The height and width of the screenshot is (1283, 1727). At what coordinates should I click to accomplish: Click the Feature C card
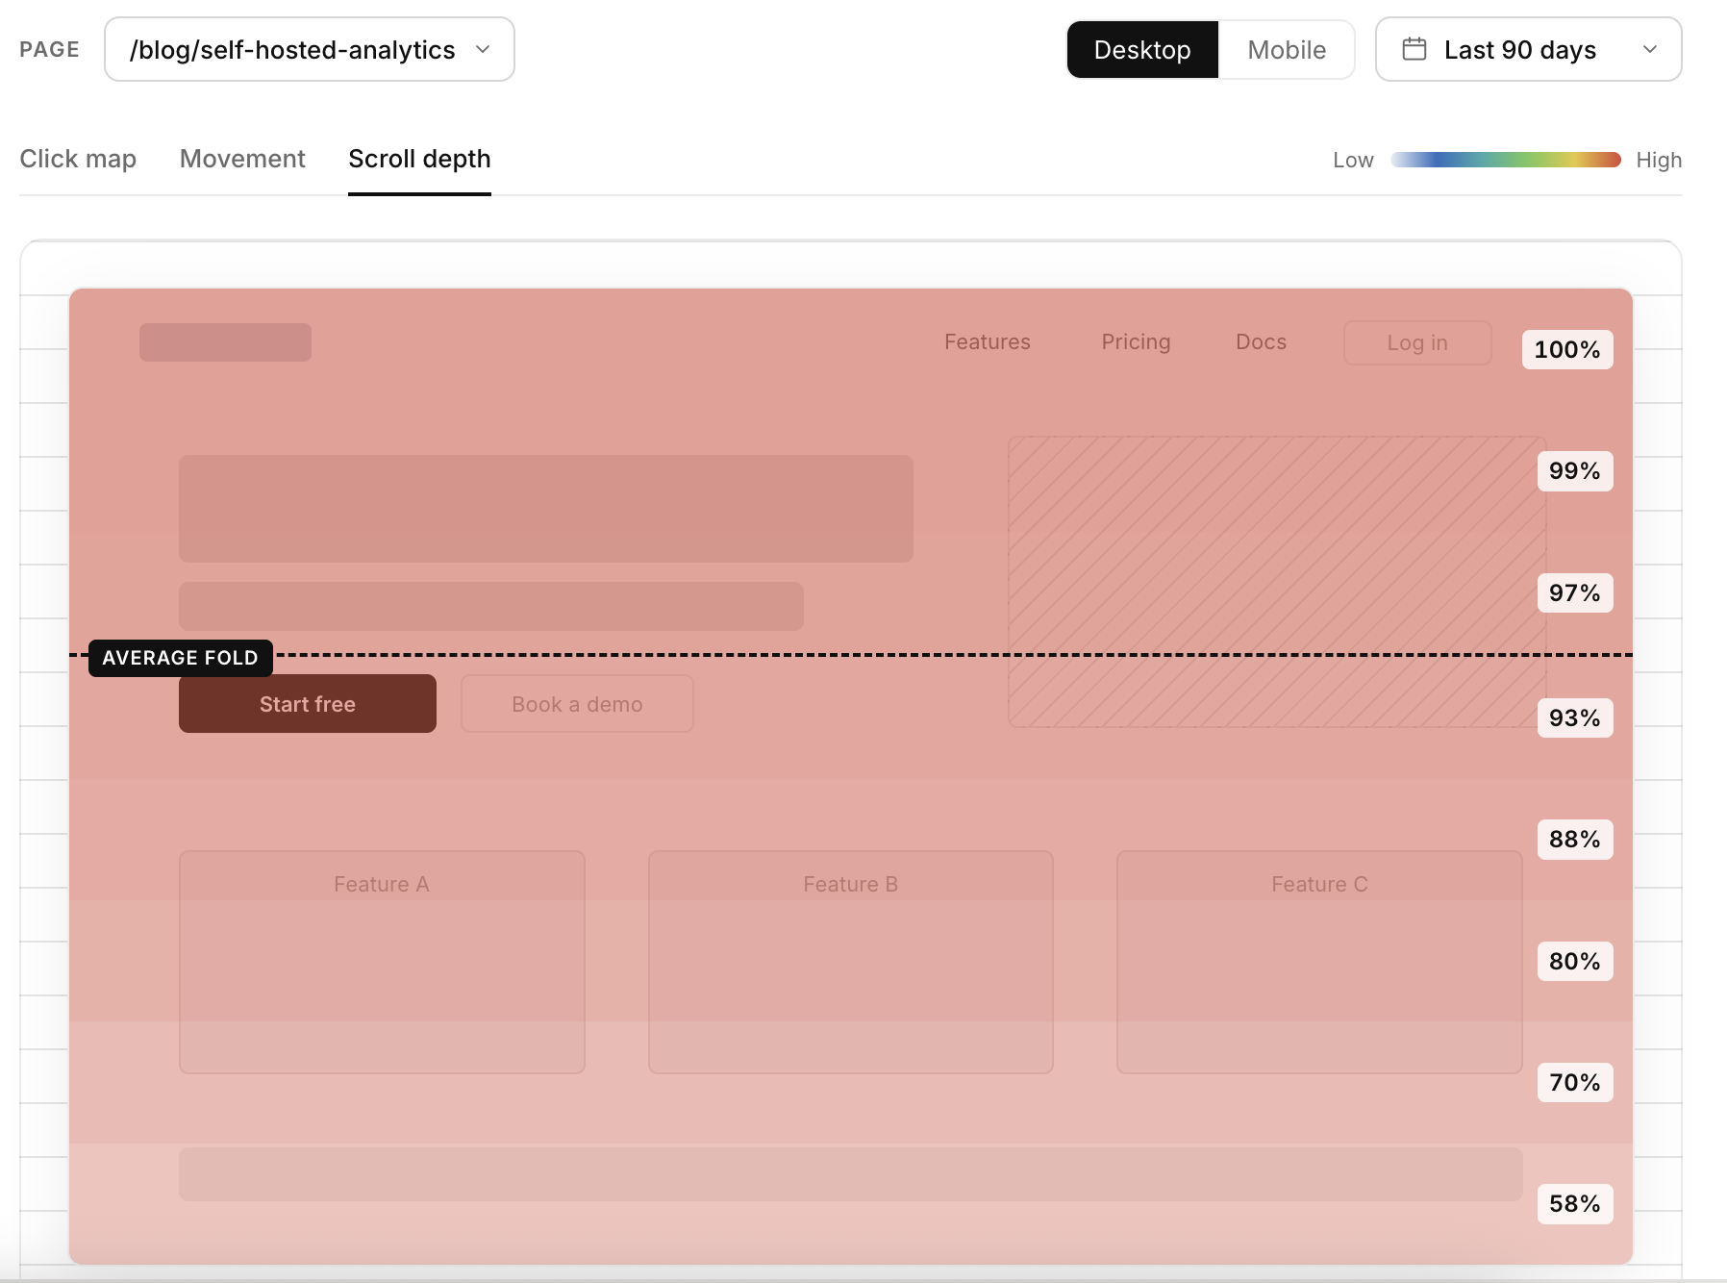tap(1319, 962)
